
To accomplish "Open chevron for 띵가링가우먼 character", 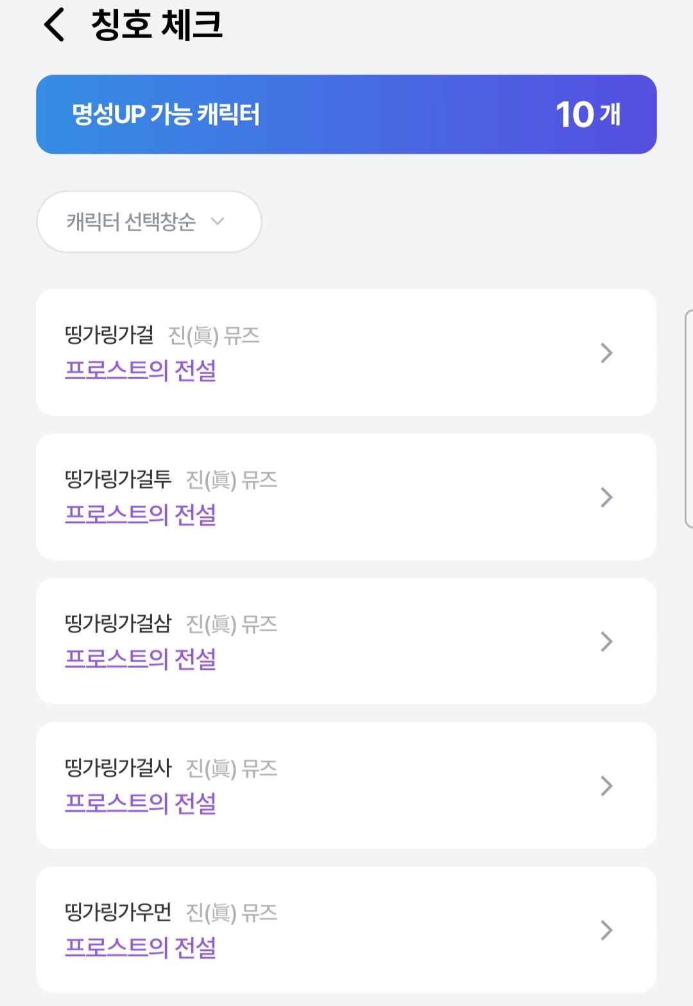I will pos(606,930).
